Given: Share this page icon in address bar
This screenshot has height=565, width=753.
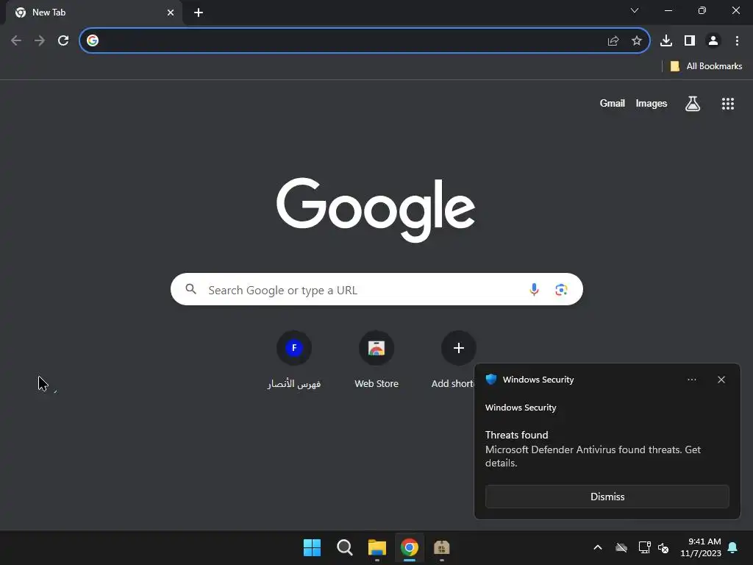Looking at the screenshot, I should (613, 40).
